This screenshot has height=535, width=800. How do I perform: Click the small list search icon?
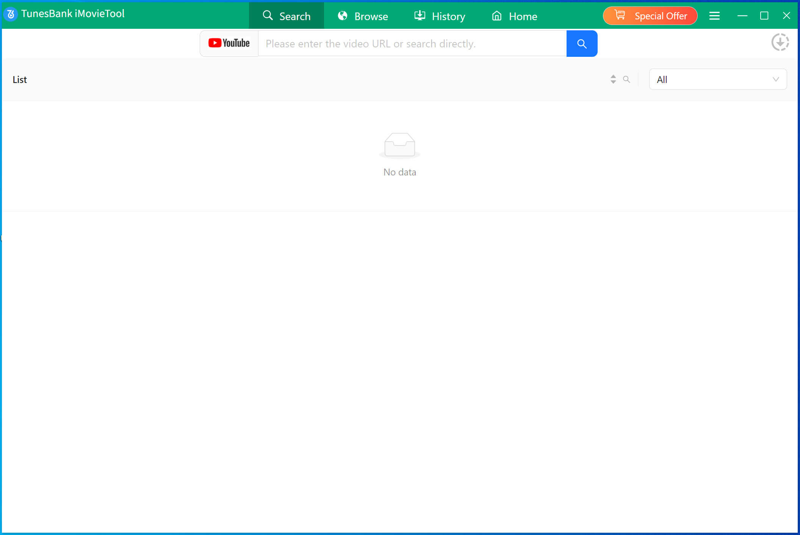tap(626, 79)
